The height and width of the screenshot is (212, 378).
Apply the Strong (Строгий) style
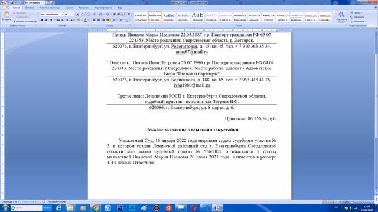click(268, 17)
